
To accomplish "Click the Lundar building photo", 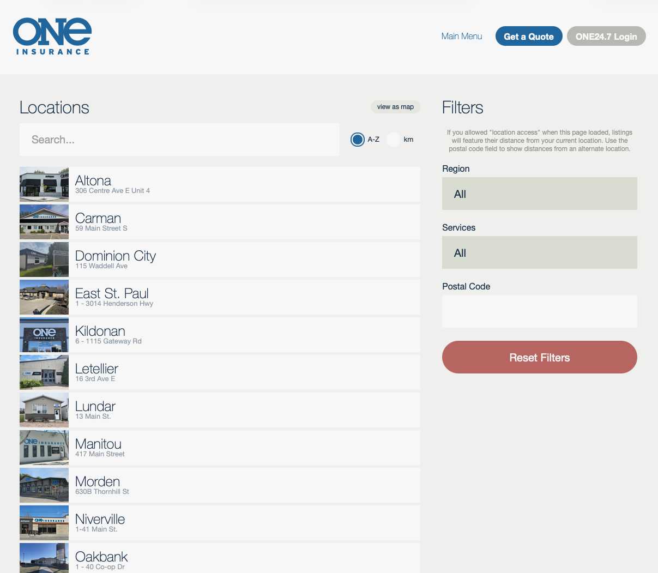I will pos(44,410).
